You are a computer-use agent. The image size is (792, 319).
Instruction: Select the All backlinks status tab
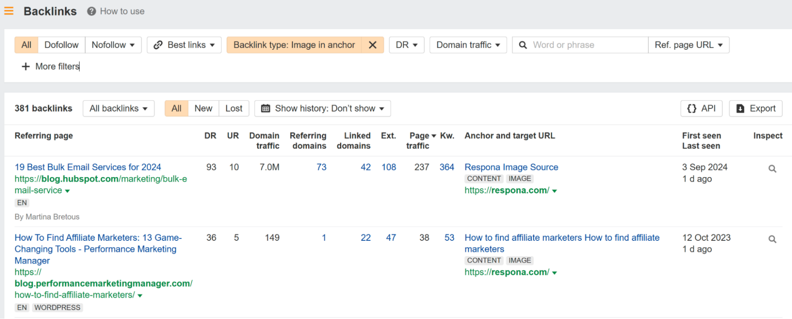[x=177, y=108]
